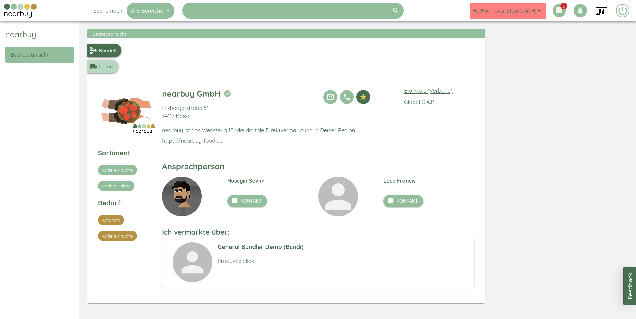Viewport: 636px width, 319px height.
Task: Open the notification bell
Action: 580,11
